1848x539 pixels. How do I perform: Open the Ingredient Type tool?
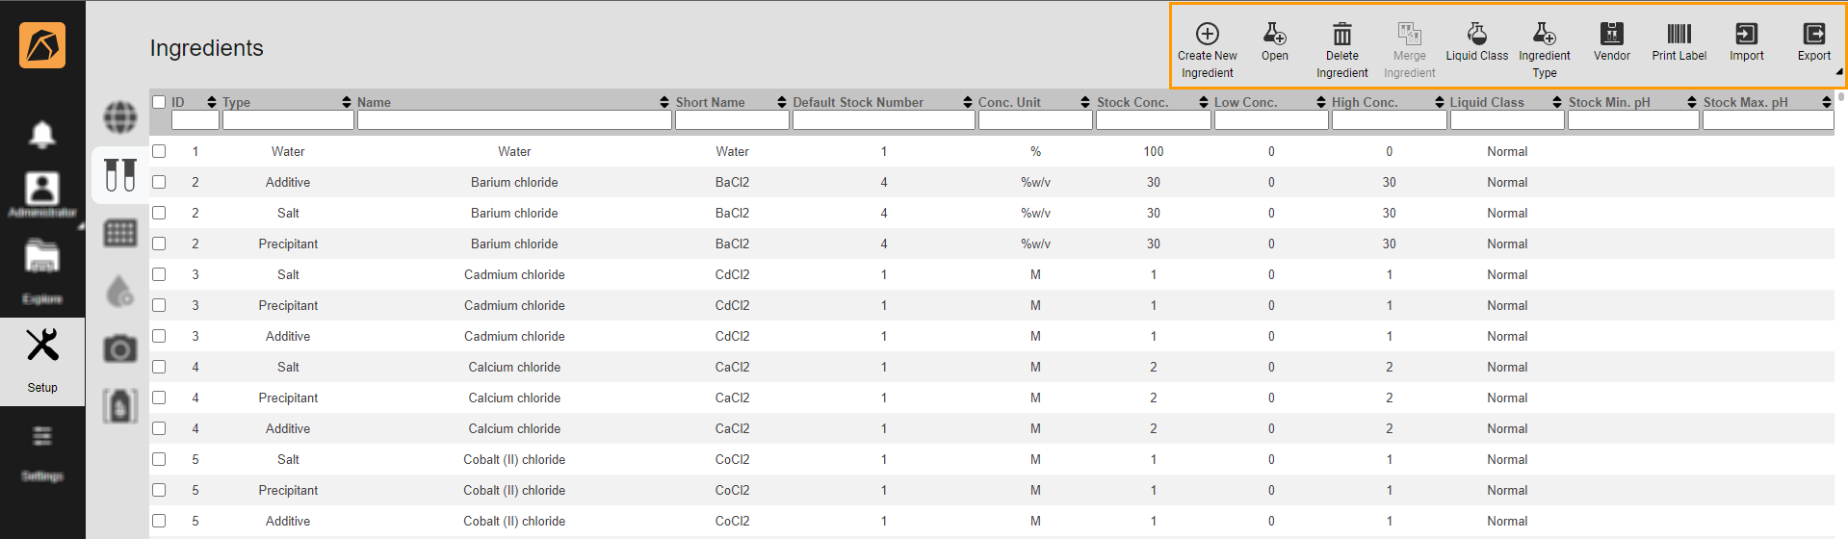coord(1544,35)
